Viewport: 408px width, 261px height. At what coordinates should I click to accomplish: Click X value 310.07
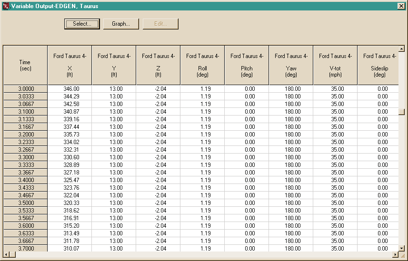pyautogui.click(x=70, y=248)
